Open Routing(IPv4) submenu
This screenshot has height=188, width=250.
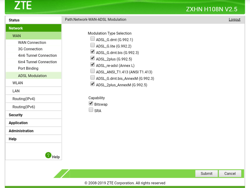[34, 99]
